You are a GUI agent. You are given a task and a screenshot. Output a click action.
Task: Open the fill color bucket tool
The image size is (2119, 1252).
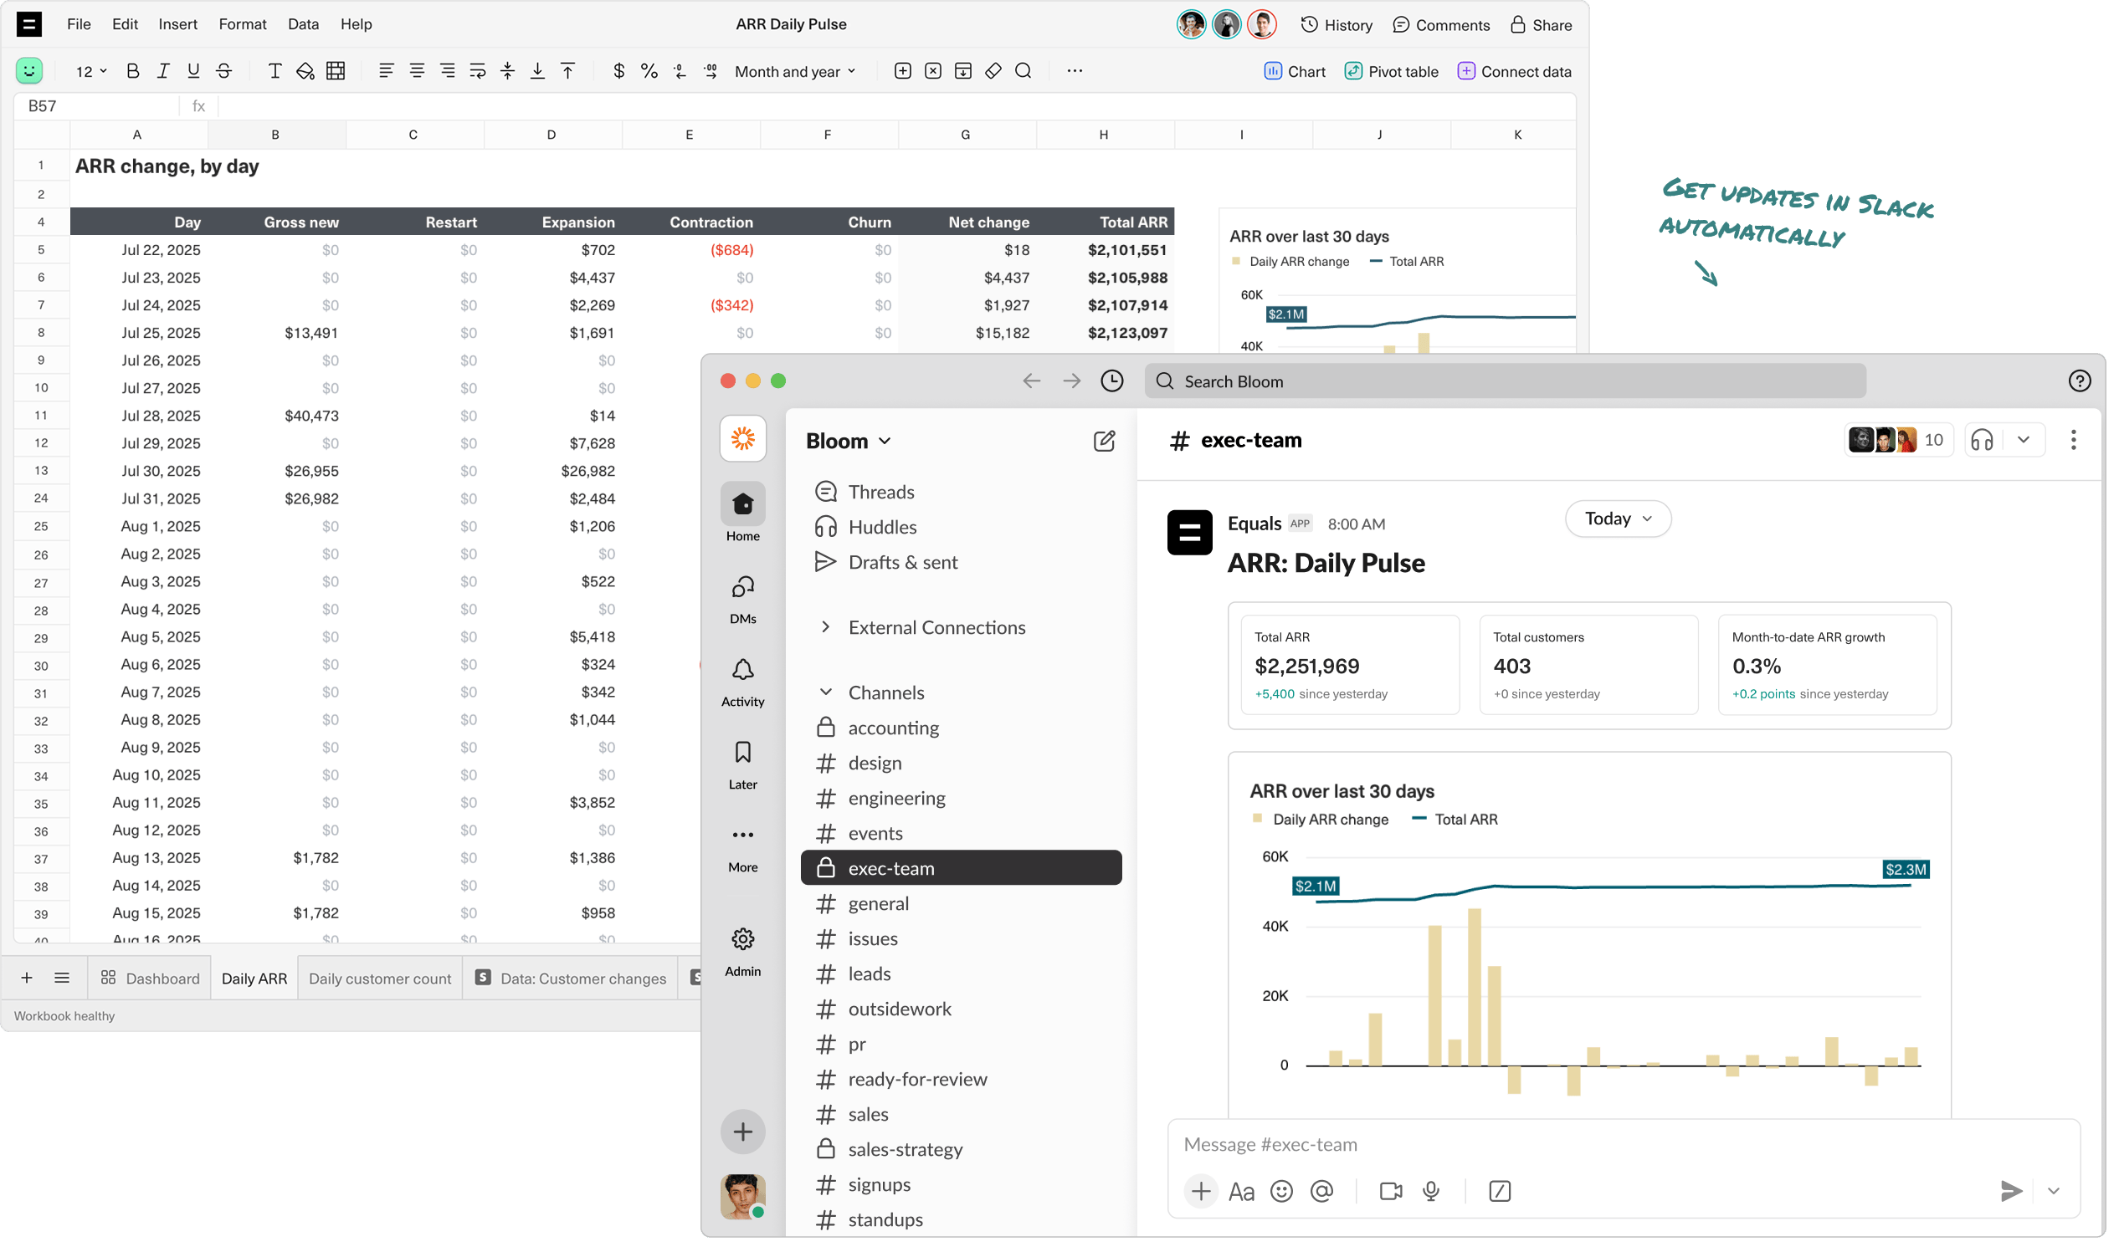[x=306, y=72]
